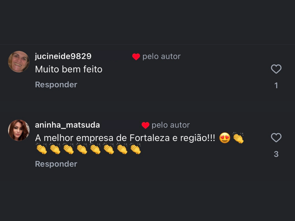Click "pelo autor" label on aninha_matsuda's comment
This screenshot has width=295, height=221.
(x=171, y=125)
